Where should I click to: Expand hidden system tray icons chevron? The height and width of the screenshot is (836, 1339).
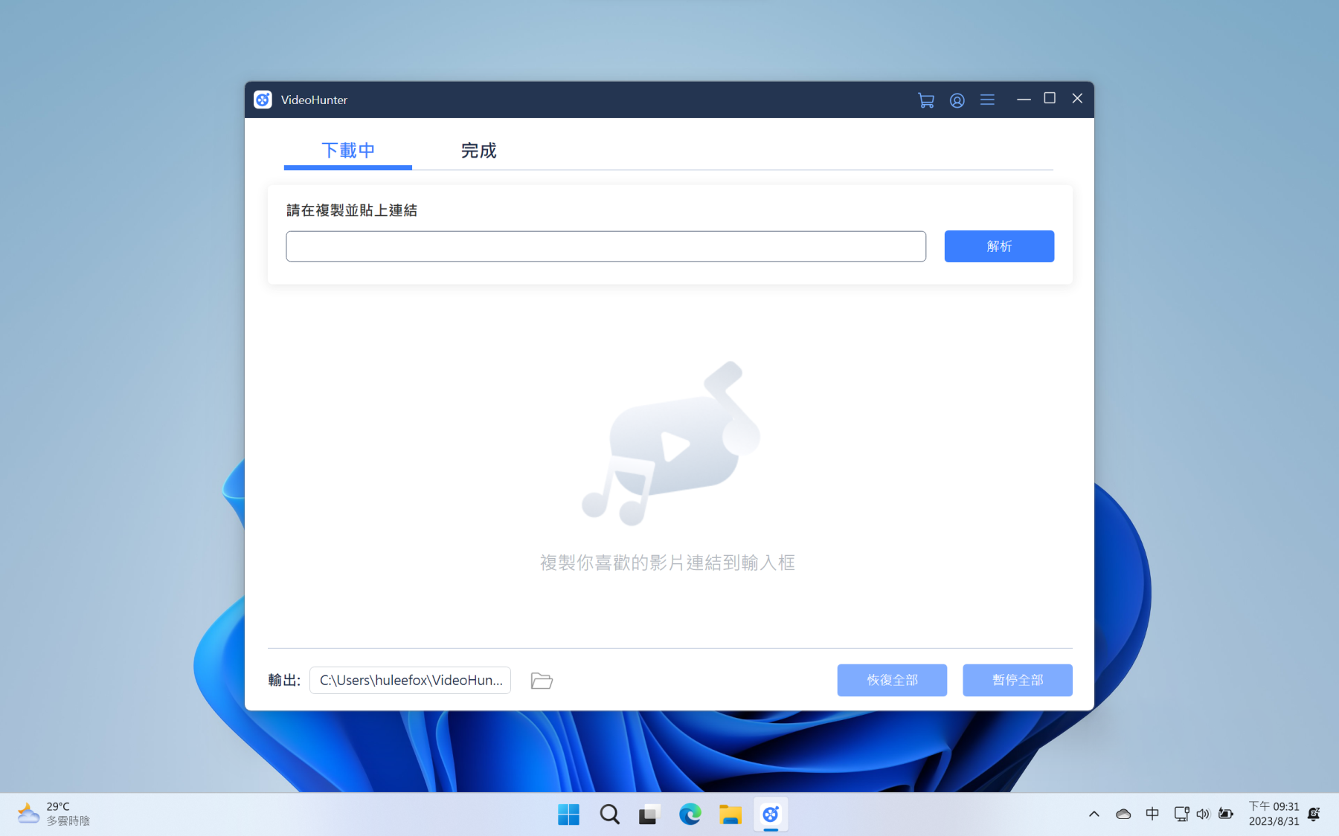coord(1094,814)
